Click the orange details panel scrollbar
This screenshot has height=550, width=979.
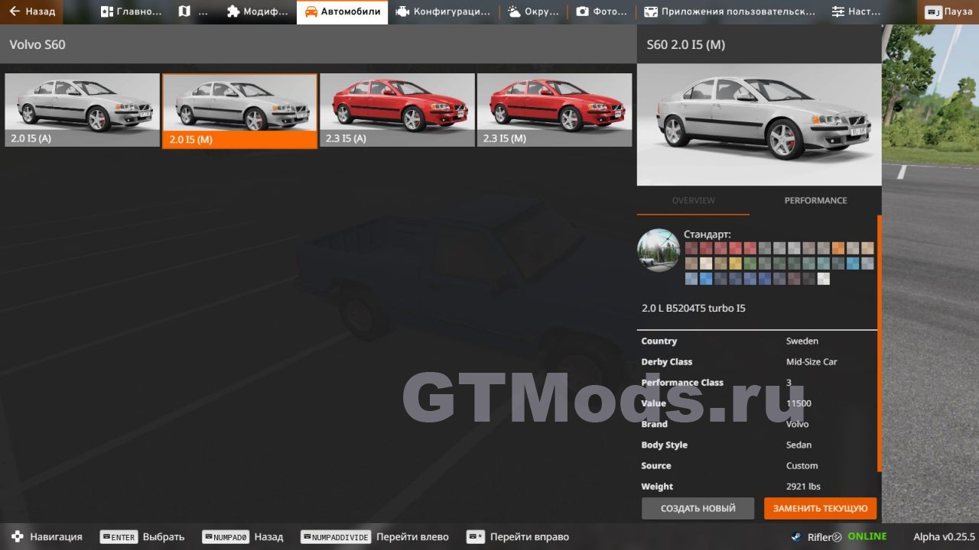click(880, 343)
